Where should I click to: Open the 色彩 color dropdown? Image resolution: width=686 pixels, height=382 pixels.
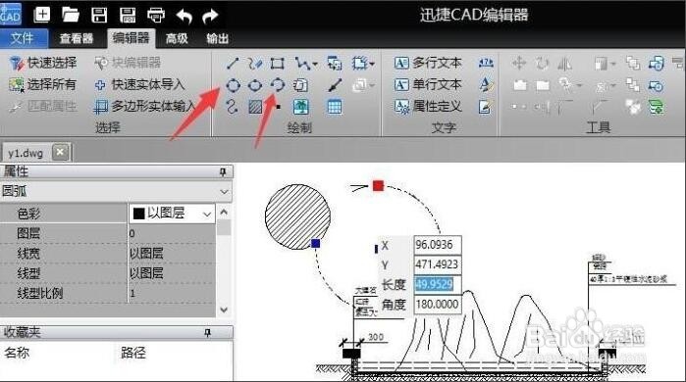click(x=207, y=214)
